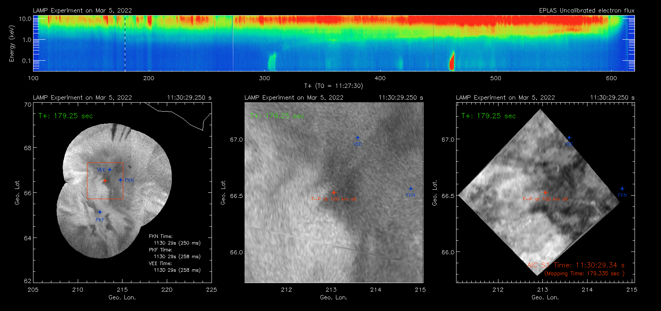Click '(Mapping Time: 179.335 sec )' text
Image resolution: width=661 pixels, height=311 pixels.
coord(584,274)
